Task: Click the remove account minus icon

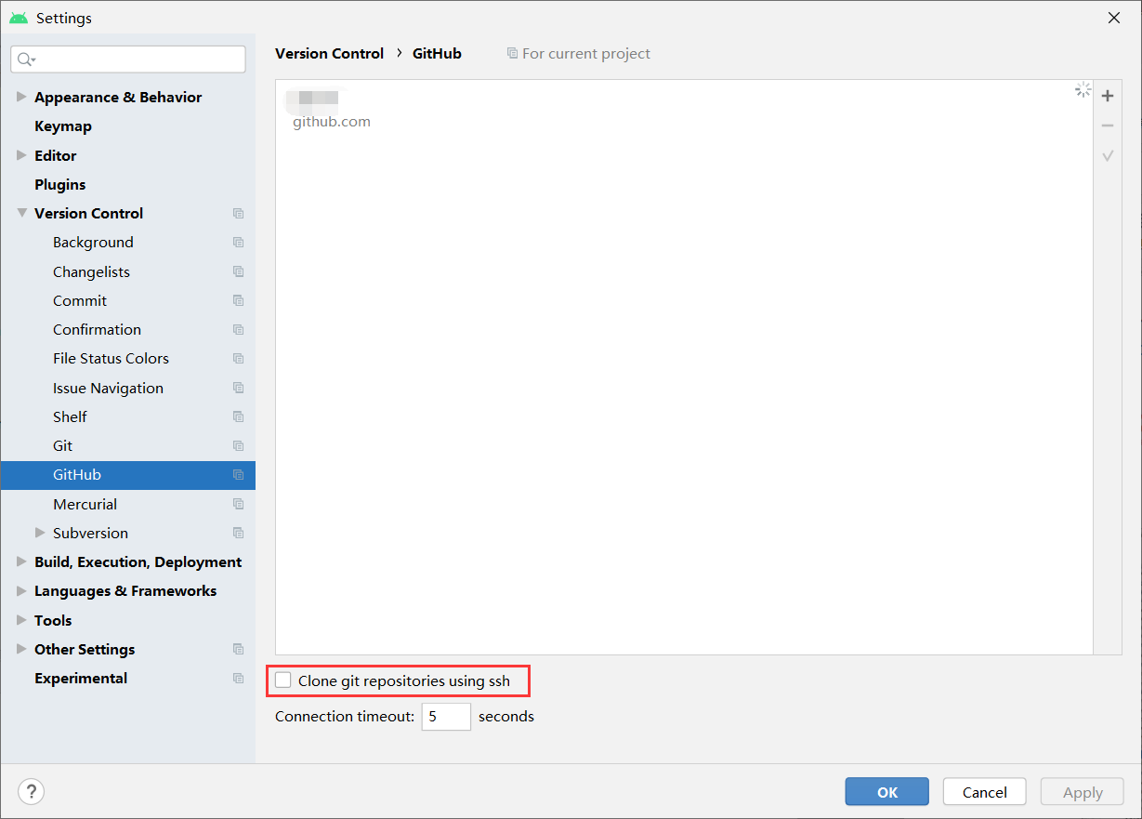Action: pyautogui.click(x=1108, y=125)
